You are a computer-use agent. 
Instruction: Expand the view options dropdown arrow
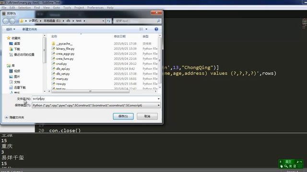pos(146,29)
